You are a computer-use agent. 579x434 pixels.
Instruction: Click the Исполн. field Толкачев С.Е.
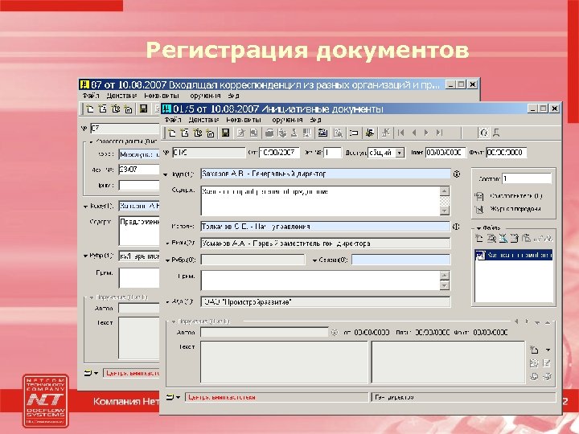pyautogui.click(x=326, y=227)
